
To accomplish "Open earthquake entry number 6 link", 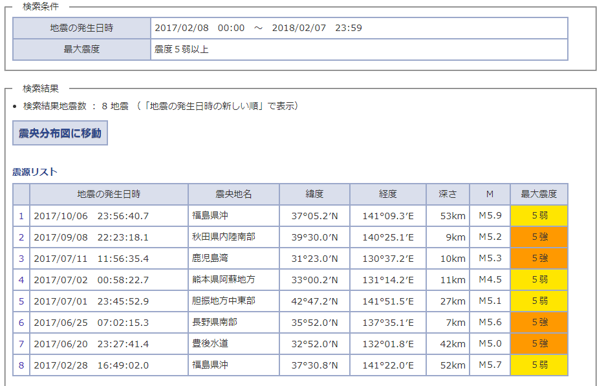I will (21, 323).
